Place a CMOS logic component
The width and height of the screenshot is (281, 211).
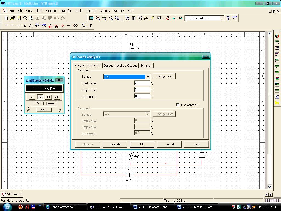pos(44,26)
